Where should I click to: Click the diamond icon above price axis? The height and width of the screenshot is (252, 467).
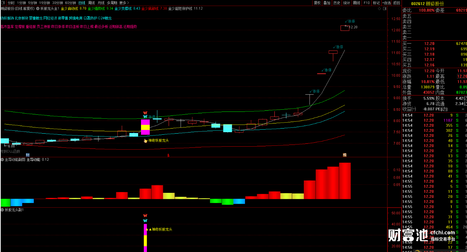pyautogui.click(x=379, y=8)
